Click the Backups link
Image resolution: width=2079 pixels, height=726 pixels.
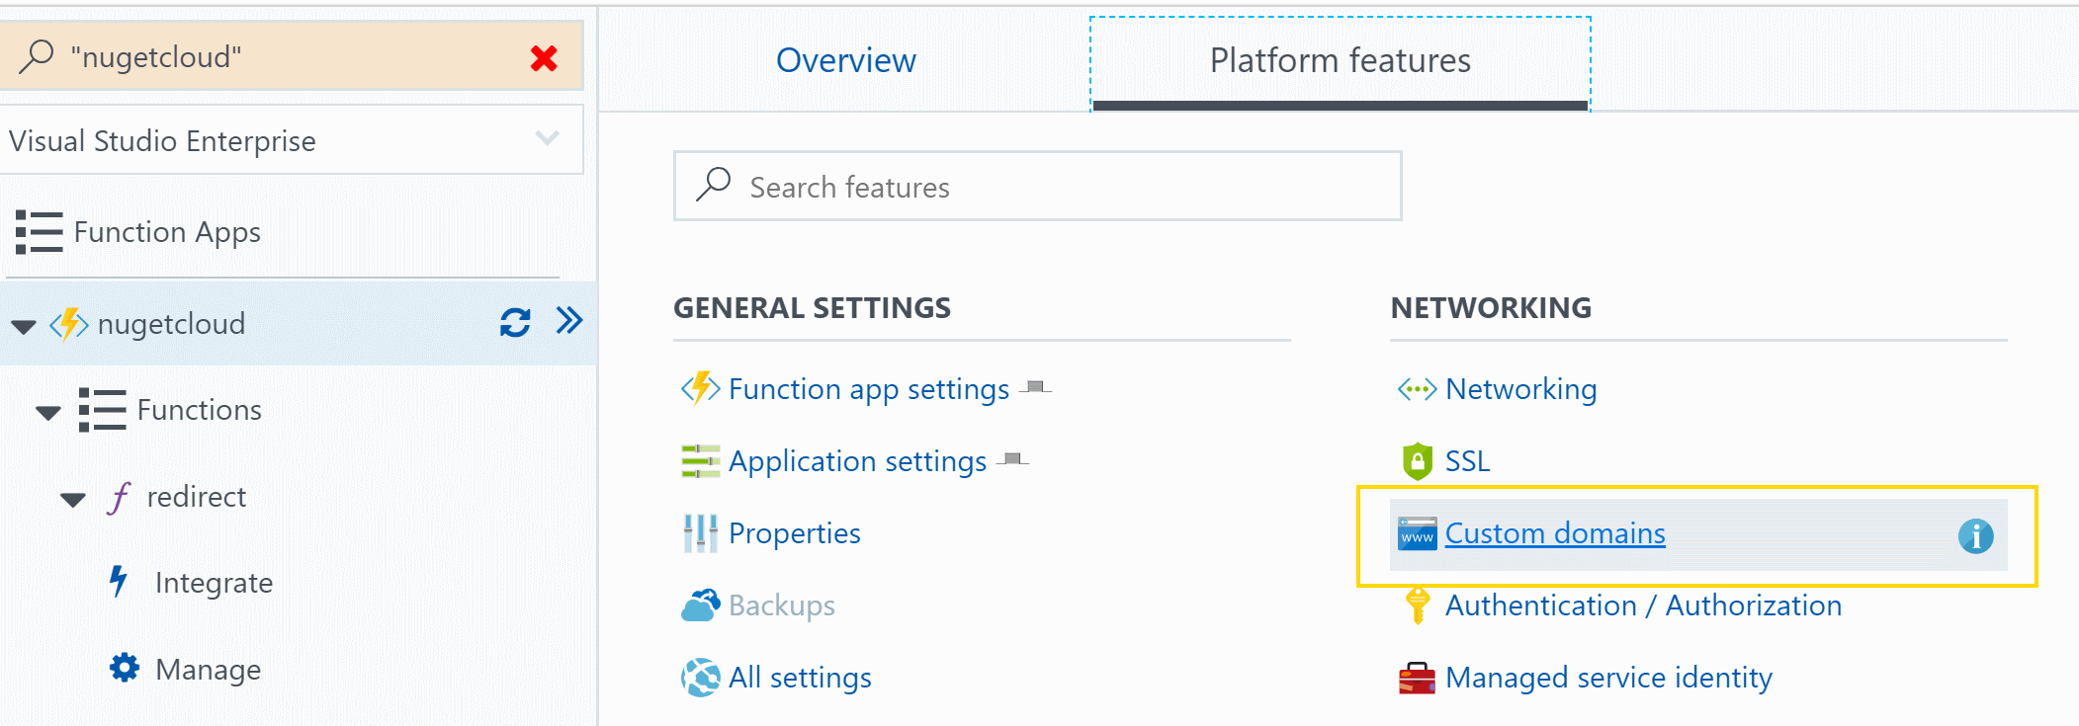coord(782,605)
